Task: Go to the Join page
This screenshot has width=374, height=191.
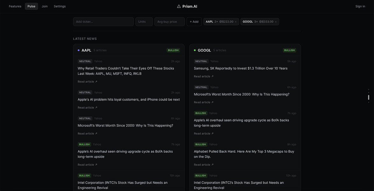Action: 45,6
